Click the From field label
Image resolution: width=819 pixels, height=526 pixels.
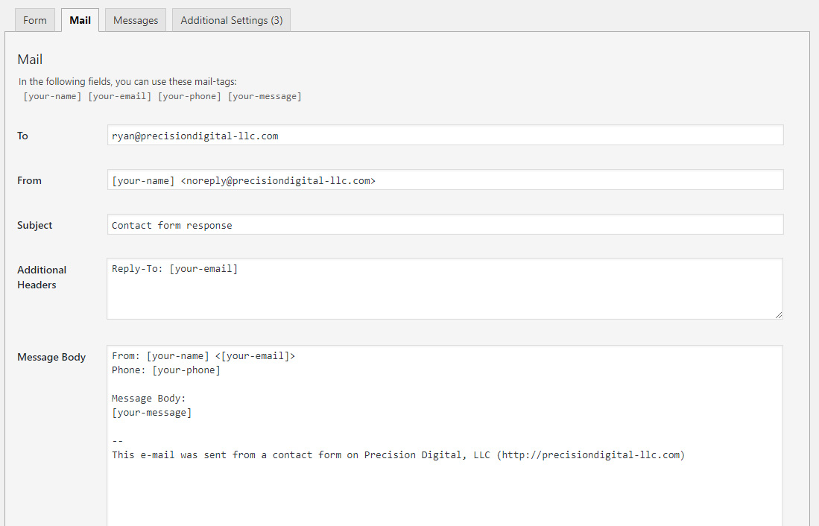tap(29, 181)
